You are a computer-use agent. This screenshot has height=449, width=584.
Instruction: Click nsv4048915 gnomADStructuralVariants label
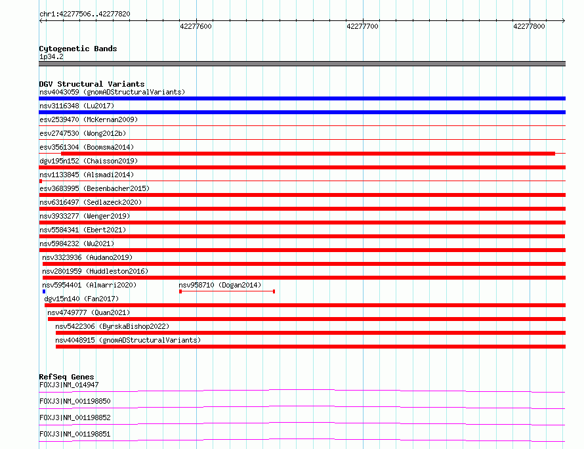point(128,340)
